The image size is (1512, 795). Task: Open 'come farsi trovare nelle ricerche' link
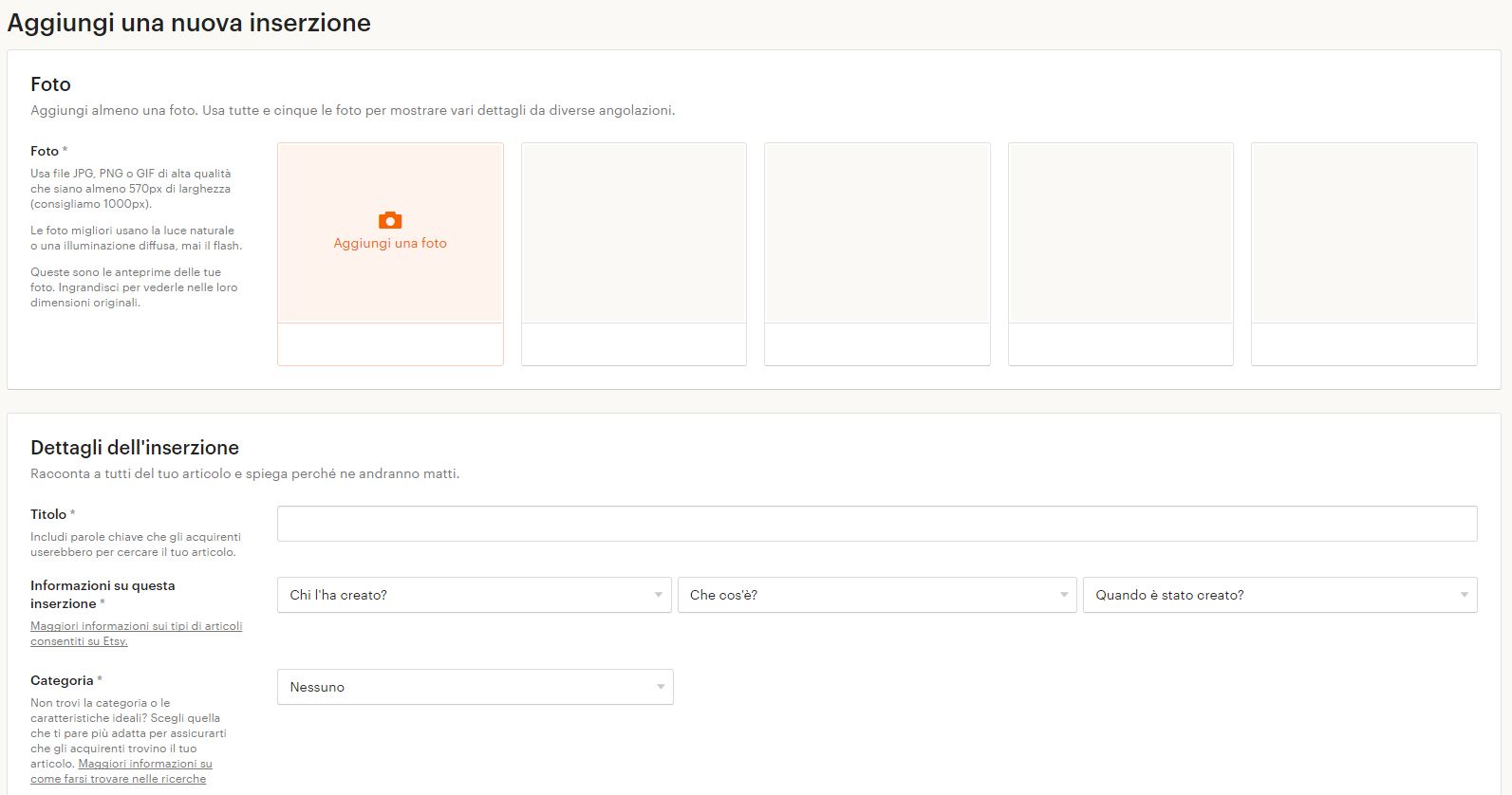tap(118, 779)
